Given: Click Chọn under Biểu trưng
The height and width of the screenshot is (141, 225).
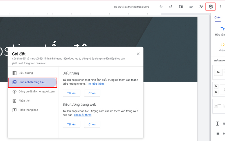Looking at the screenshot, I should pos(92,93).
